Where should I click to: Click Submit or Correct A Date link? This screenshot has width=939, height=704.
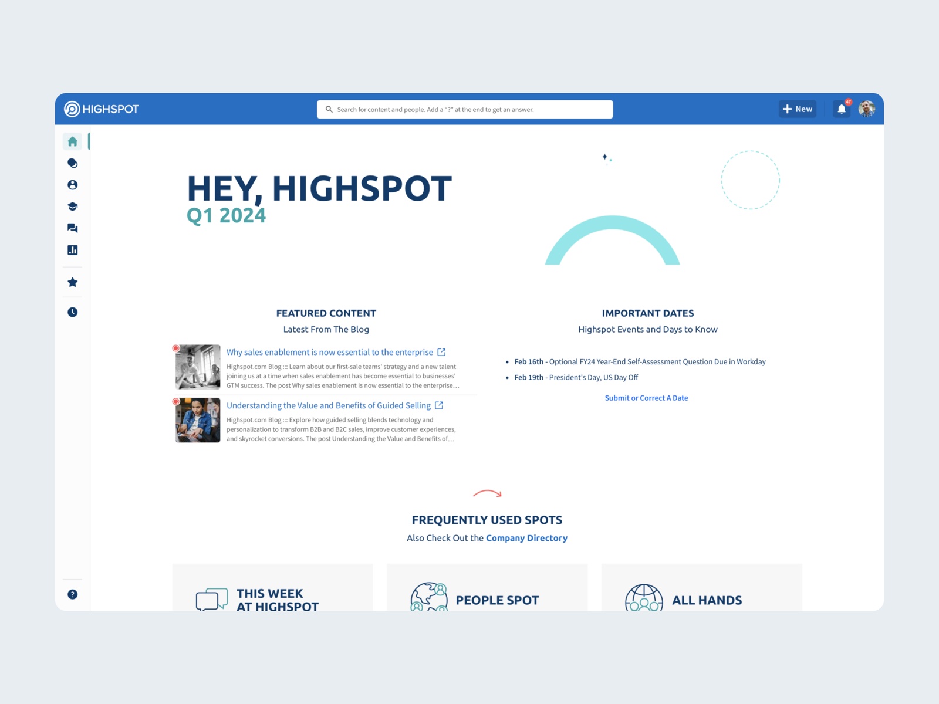(x=646, y=398)
